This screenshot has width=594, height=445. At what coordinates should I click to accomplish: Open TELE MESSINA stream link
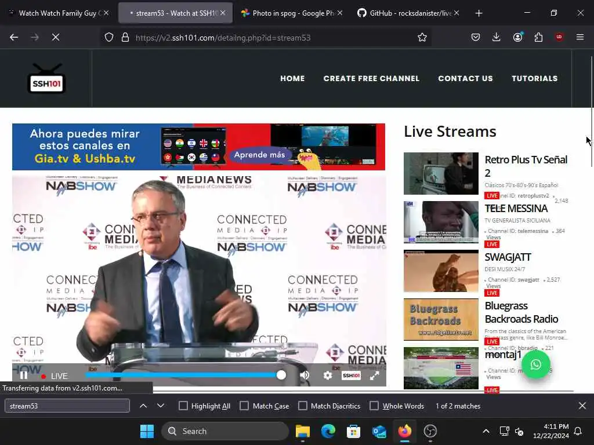(516, 209)
